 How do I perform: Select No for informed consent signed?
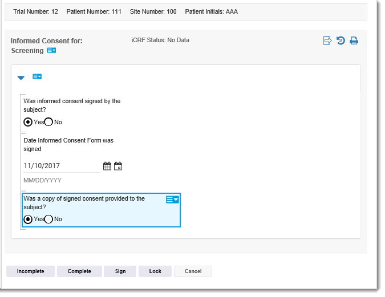coord(48,122)
